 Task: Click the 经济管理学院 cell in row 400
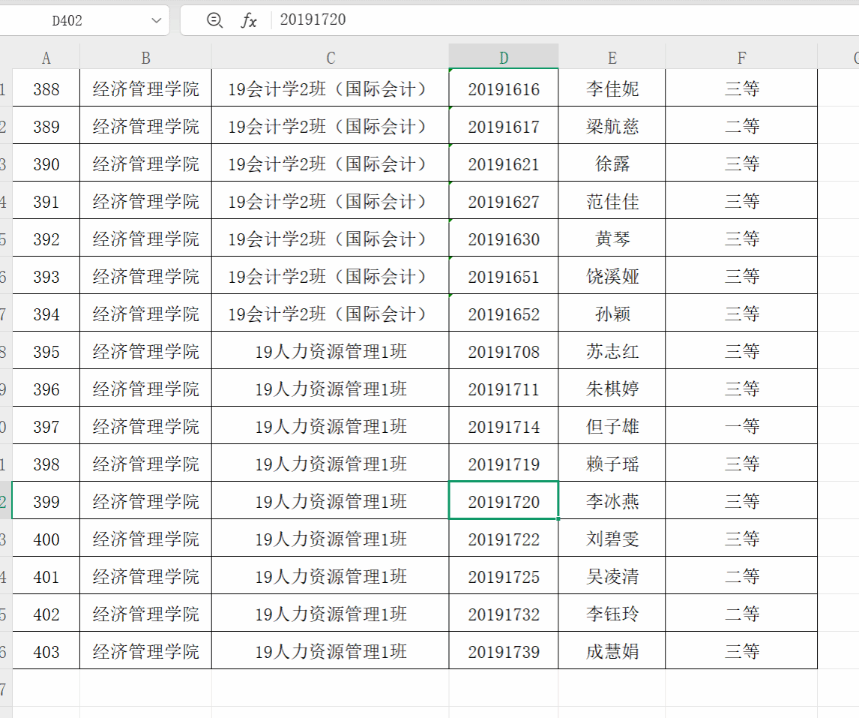145,539
